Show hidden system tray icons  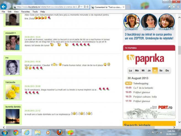click(149, 132)
